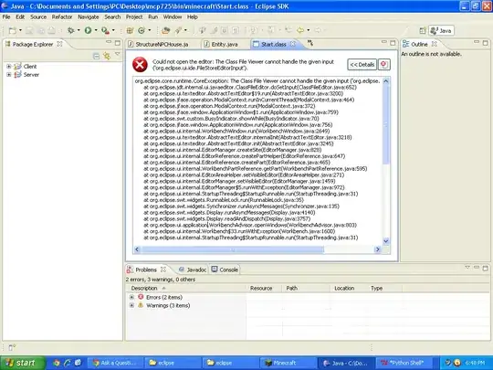
Task: Click the Search flashlight icon
Action: click(178, 30)
